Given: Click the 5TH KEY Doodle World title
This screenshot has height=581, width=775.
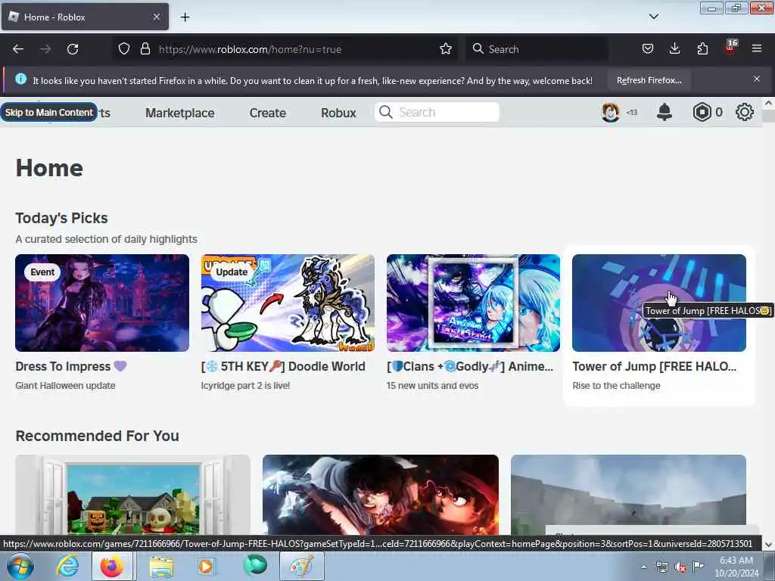Looking at the screenshot, I should click(x=283, y=367).
